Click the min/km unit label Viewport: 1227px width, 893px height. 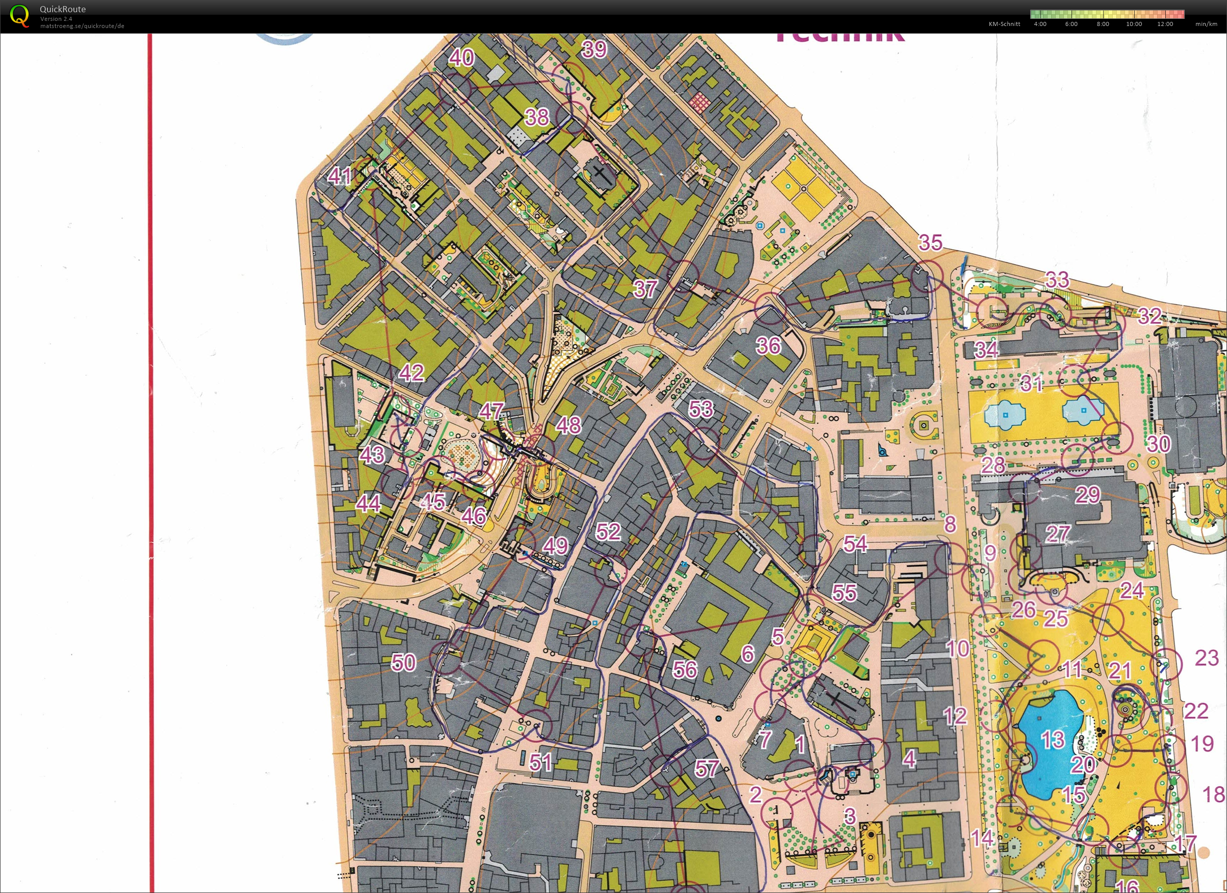1206,24
